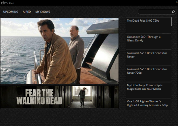Open the Fear the Walking Dead banner
Screen dimensions: 178x126
[x=59, y=97]
